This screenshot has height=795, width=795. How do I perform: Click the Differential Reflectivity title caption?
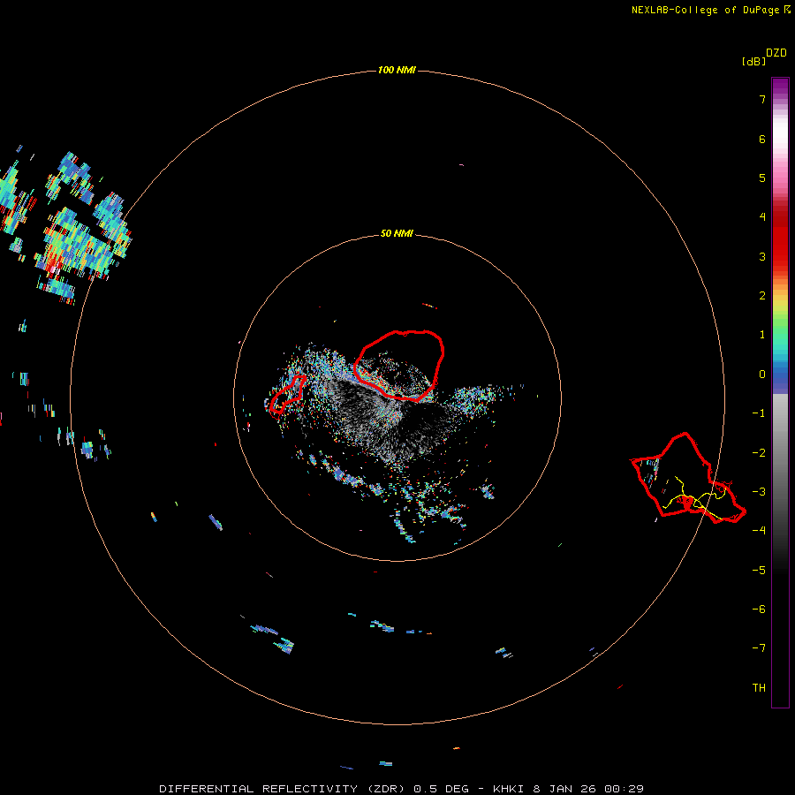401,789
